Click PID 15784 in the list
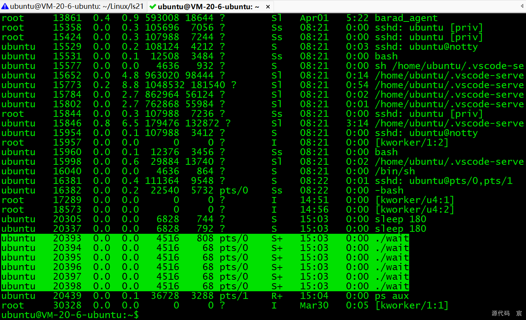This screenshot has width=526, height=320. (67, 95)
